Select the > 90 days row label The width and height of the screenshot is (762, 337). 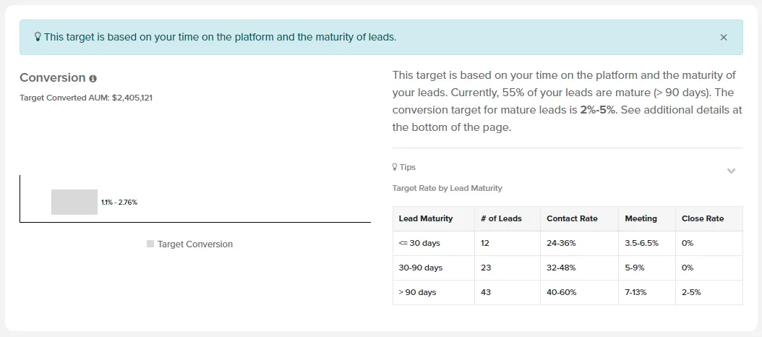pyautogui.click(x=417, y=292)
